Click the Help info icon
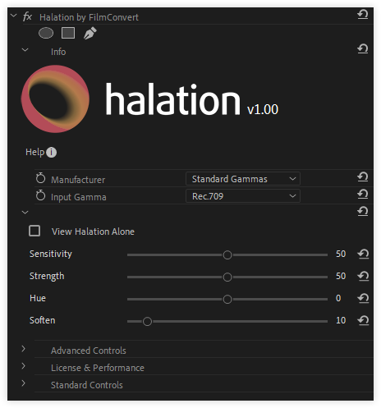 click(51, 152)
